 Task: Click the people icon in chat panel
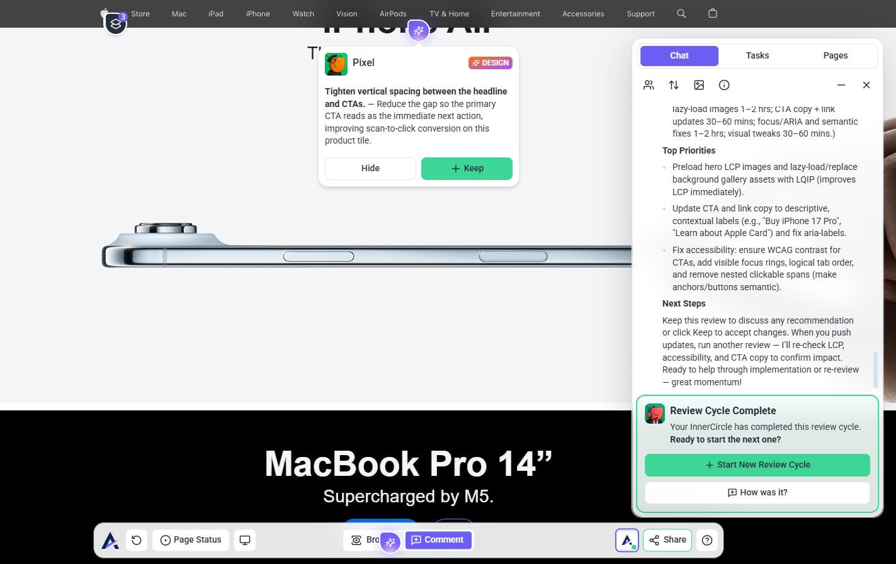pyautogui.click(x=649, y=85)
